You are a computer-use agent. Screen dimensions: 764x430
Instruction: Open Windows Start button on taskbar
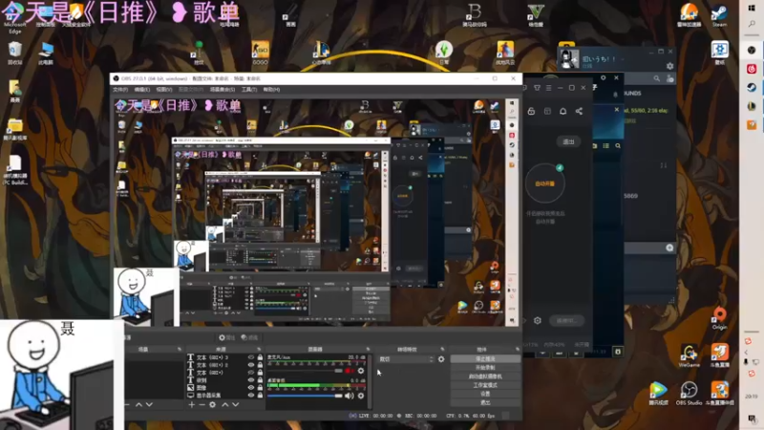pos(752,8)
